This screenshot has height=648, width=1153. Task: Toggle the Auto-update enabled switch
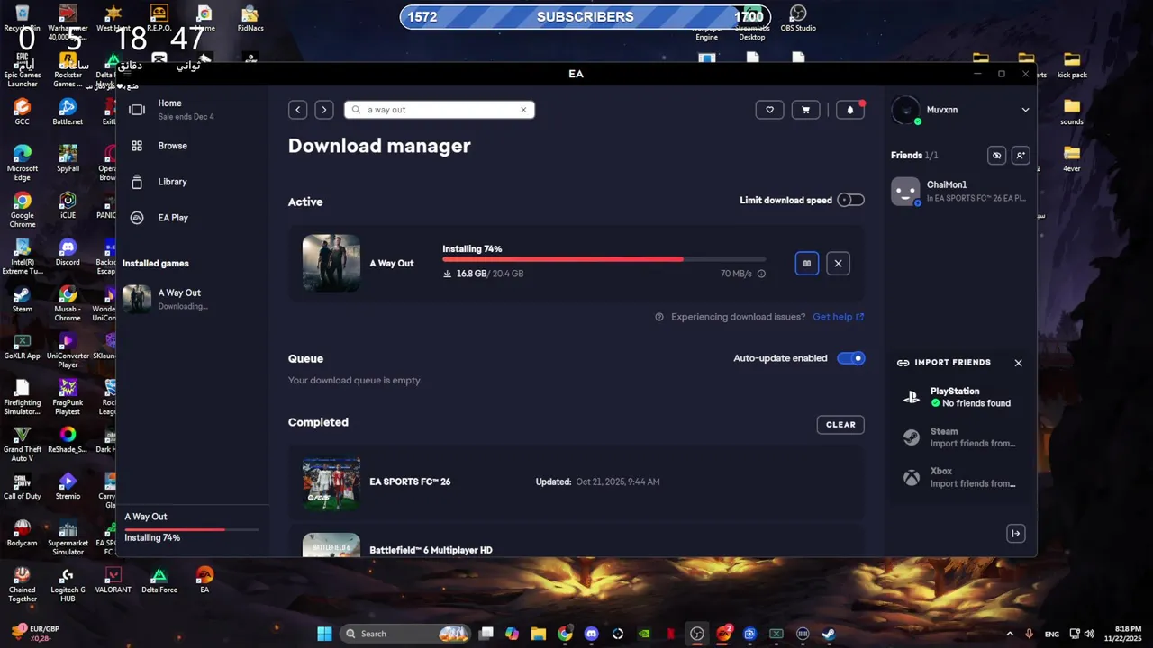point(850,358)
